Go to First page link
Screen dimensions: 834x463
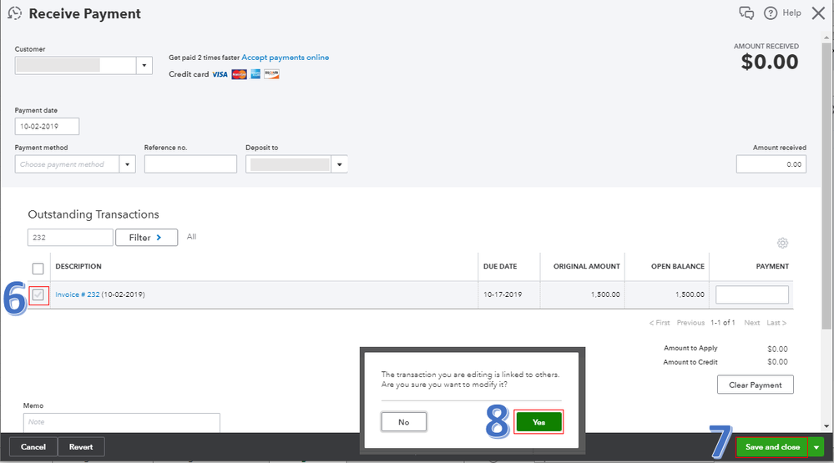point(660,323)
